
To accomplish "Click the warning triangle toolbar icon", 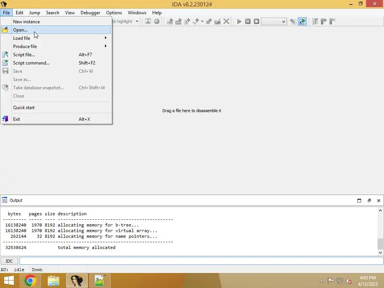I will point(148,21).
